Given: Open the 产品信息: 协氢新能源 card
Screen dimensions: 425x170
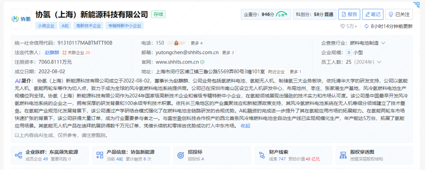Looking at the screenshot, I should [x=131, y=155].
